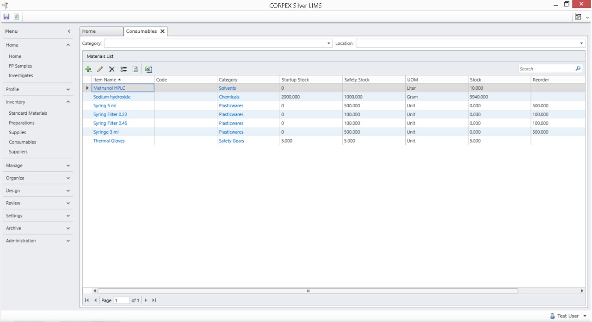Switch to the Home tab
The width and height of the screenshot is (592, 322).
coord(102,31)
